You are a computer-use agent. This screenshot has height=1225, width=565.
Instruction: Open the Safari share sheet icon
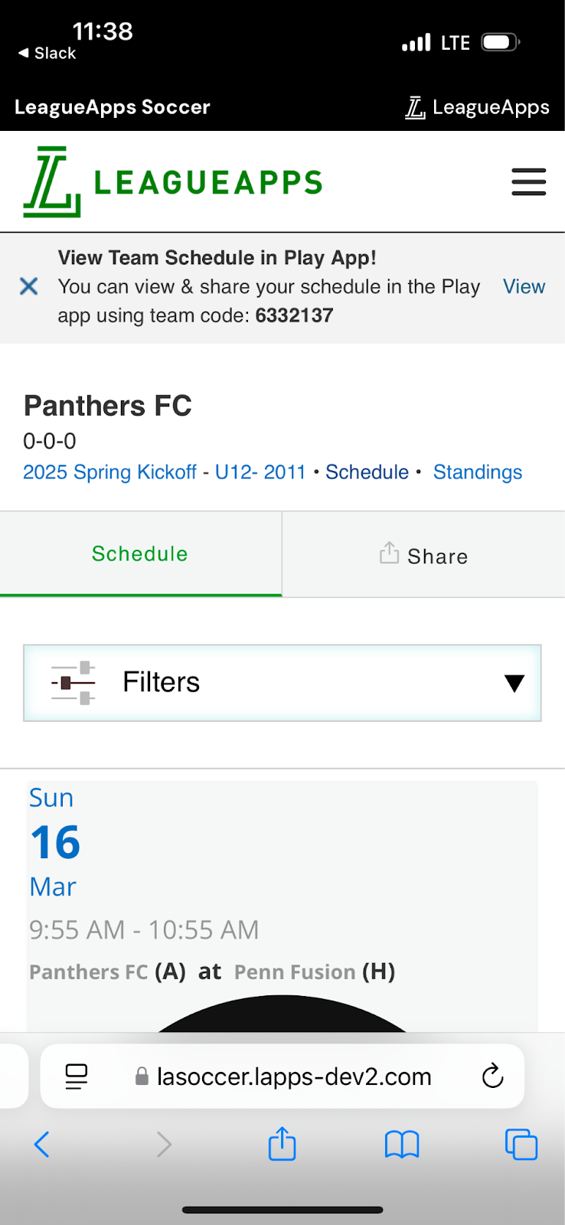(282, 1143)
